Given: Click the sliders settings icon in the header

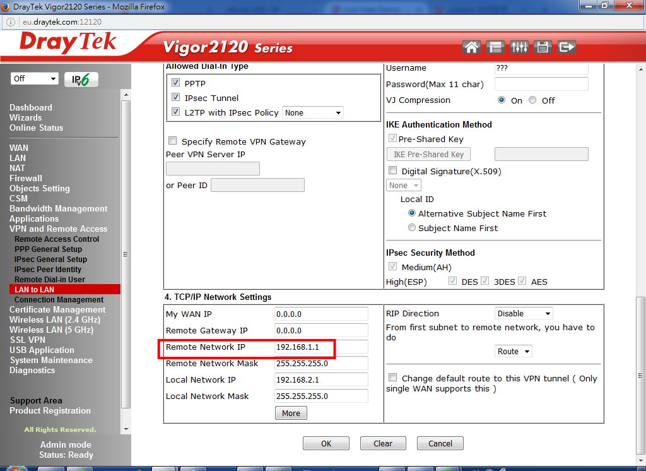Looking at the screenshot, I should click(x=519, y=47).
